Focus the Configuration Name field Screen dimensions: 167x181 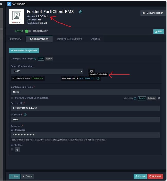point(85,92)
